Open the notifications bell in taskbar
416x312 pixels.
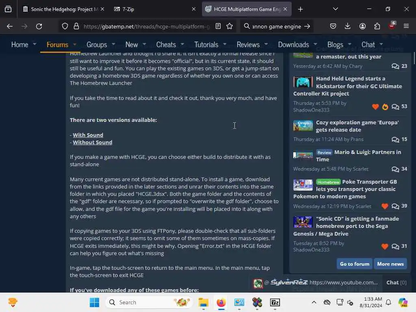pyautogui.click(x=388, y=302)
